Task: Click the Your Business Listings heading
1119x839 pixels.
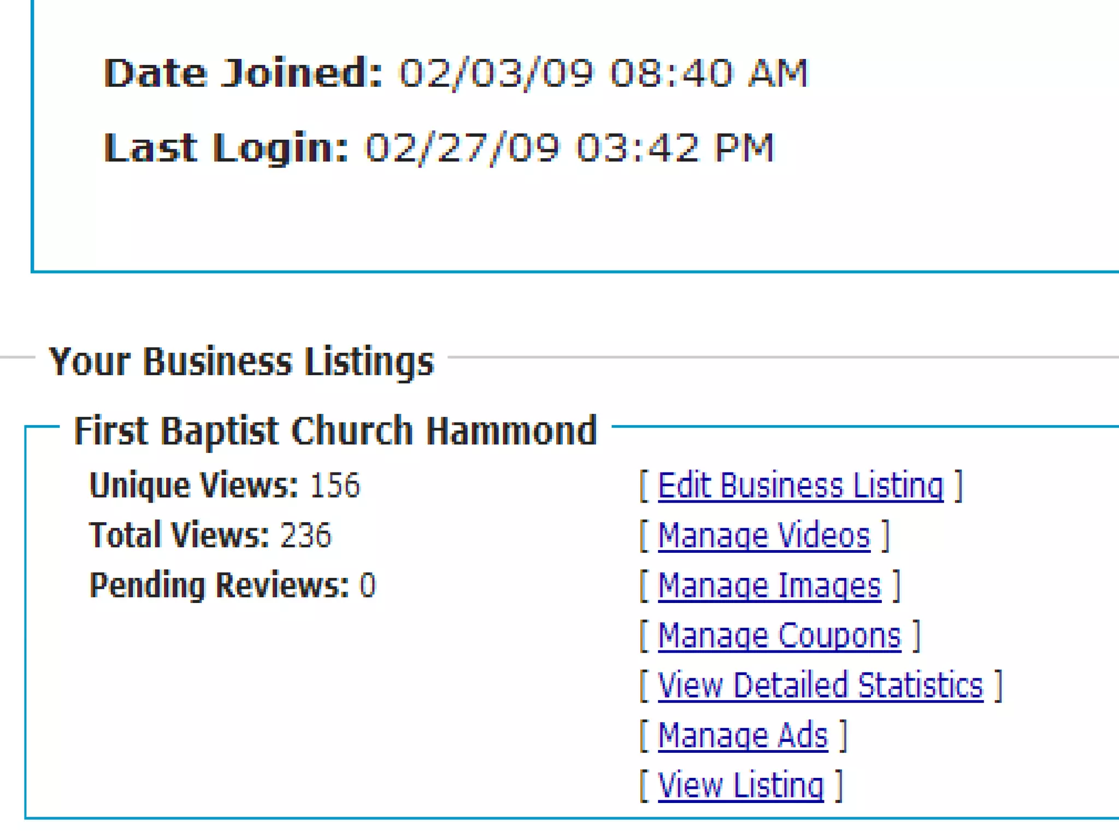Action: pyautogui.click(x=242, y=361)
